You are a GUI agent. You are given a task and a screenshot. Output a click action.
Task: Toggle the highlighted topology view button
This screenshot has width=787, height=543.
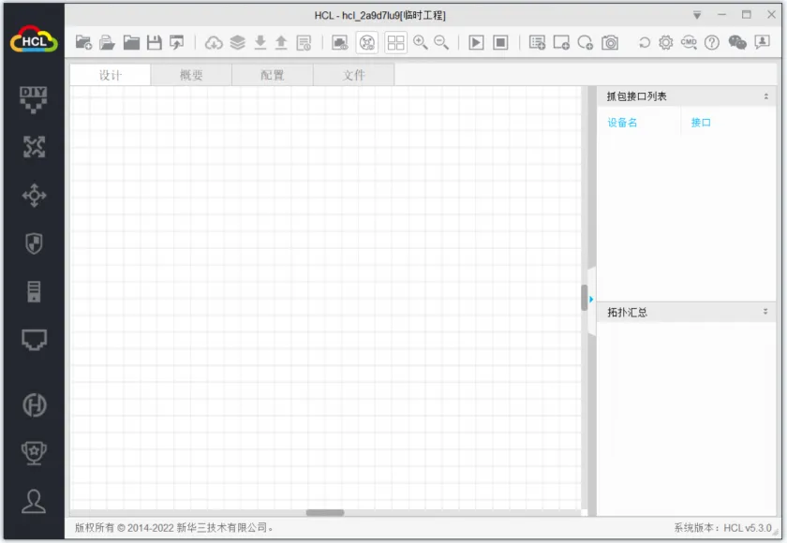[x=367, y=43]
